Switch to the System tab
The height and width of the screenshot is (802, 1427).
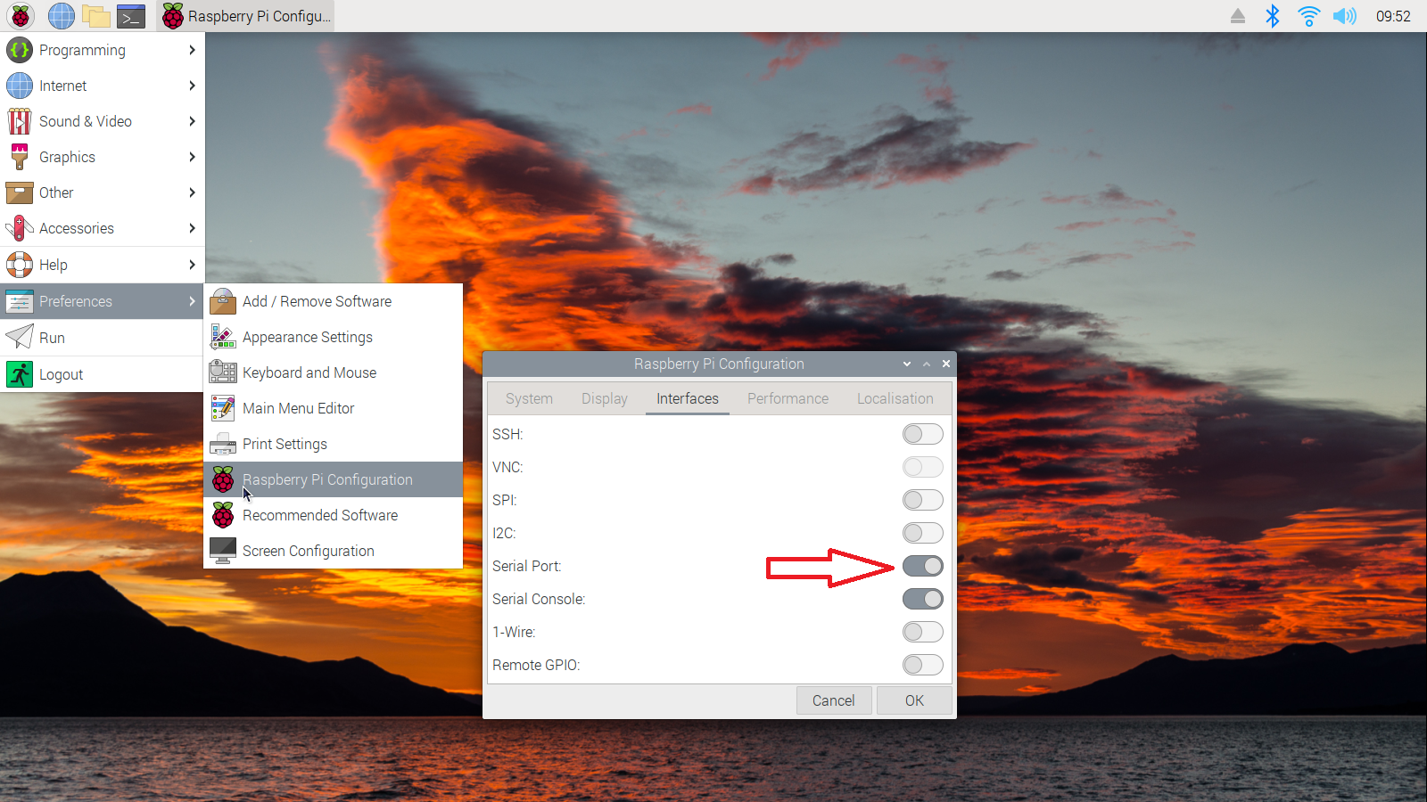(529, 398)
